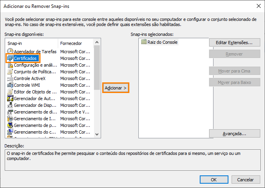Click the Gerenciamento de di... disk icon

[10, 112]
